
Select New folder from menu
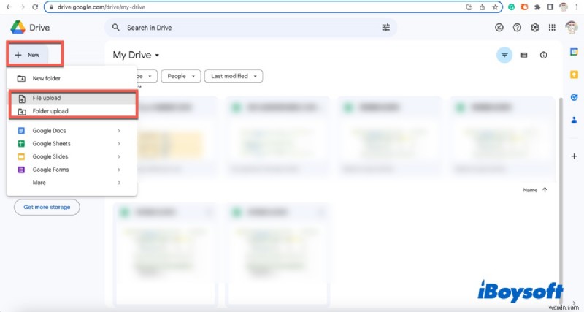[x=72, y=78]
